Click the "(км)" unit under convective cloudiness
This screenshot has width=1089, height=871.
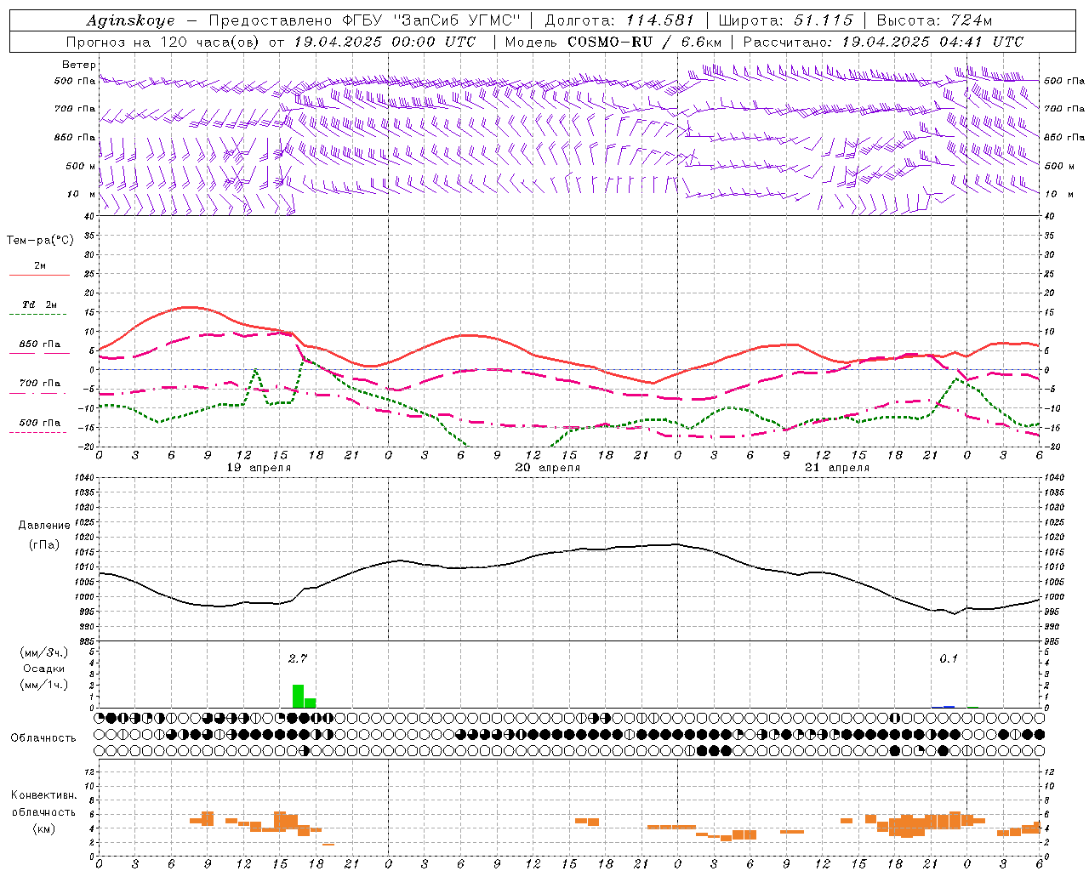(44, 828)
